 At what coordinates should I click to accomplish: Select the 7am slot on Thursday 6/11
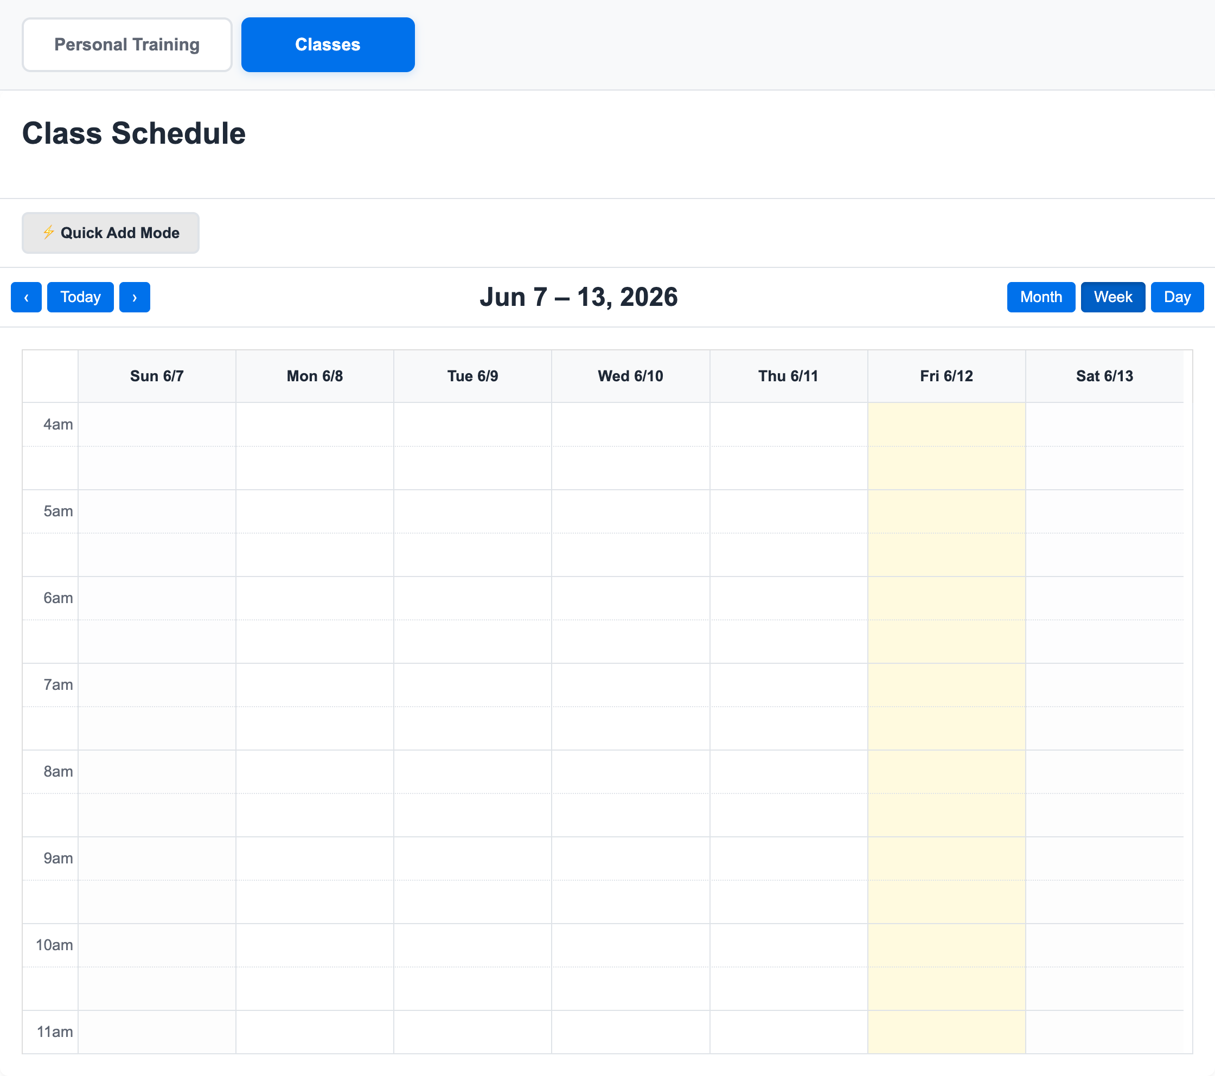coord(788,685)
